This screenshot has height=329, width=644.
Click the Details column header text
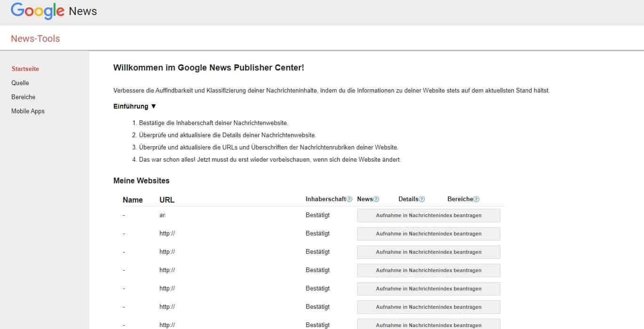(408, 199)
